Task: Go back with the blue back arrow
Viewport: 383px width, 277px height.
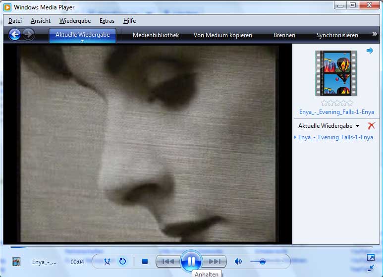Action: (x=15, y=35)
